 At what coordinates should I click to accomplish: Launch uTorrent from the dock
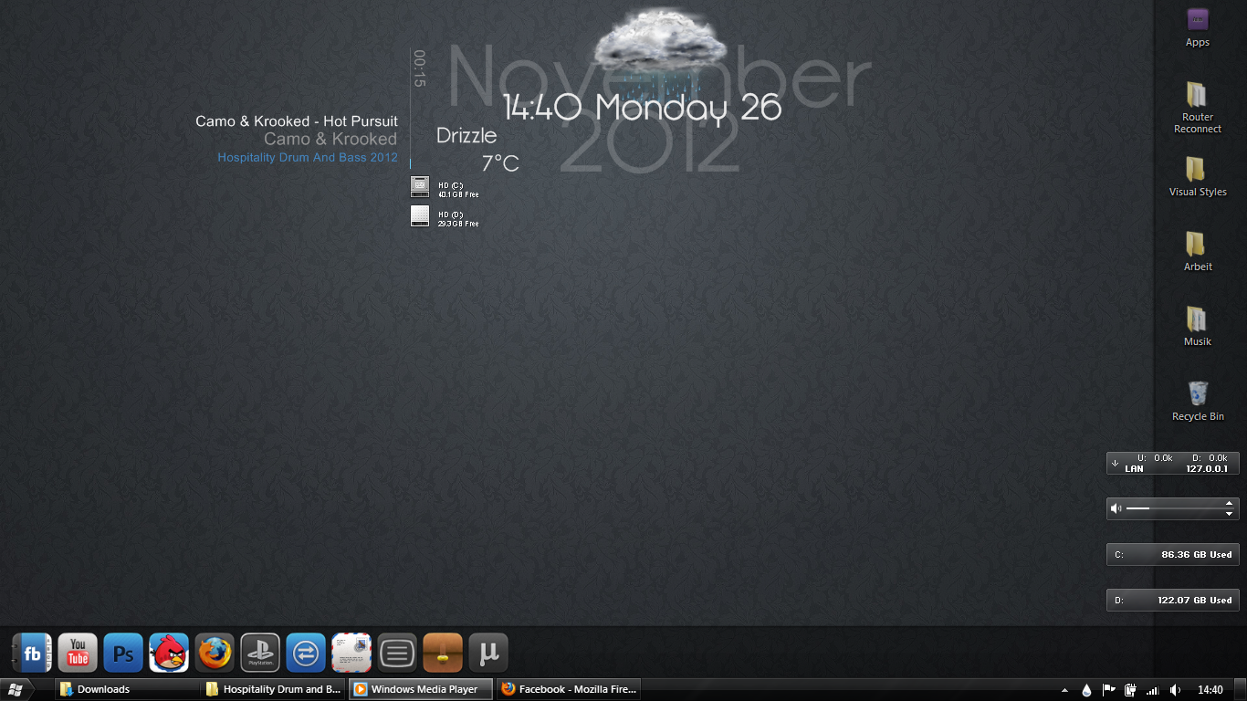488,654
